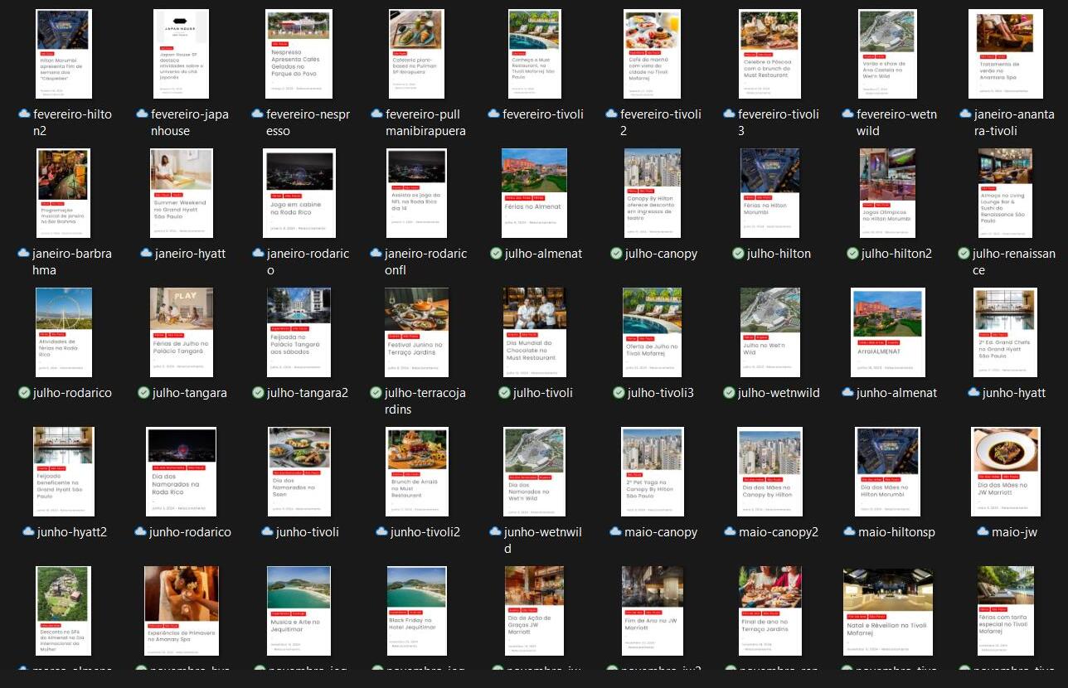Click the green checkmark before julho-terracojardins

pyautogui.click(x=376, y=393)
